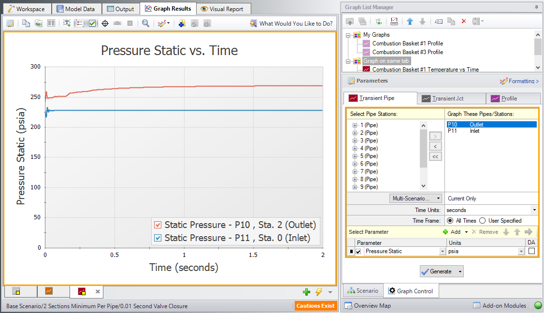Click the yellow lightning bolt icon

tap(319, 292)
